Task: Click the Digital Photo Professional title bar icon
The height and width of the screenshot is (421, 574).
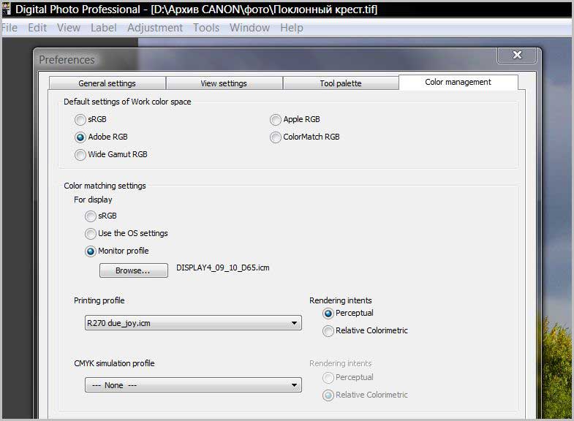Action: (x=7, y=9)
